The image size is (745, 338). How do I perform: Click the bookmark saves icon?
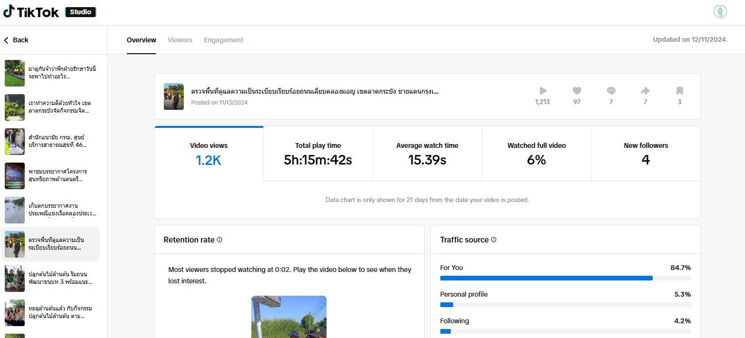[679, 91]
